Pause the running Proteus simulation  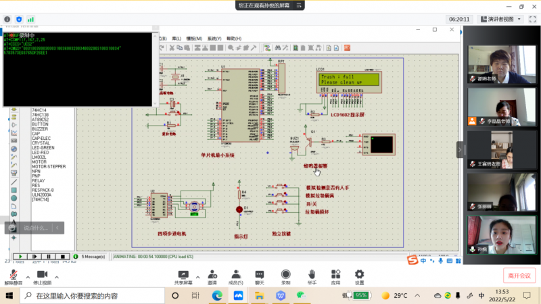pos(48,257)
